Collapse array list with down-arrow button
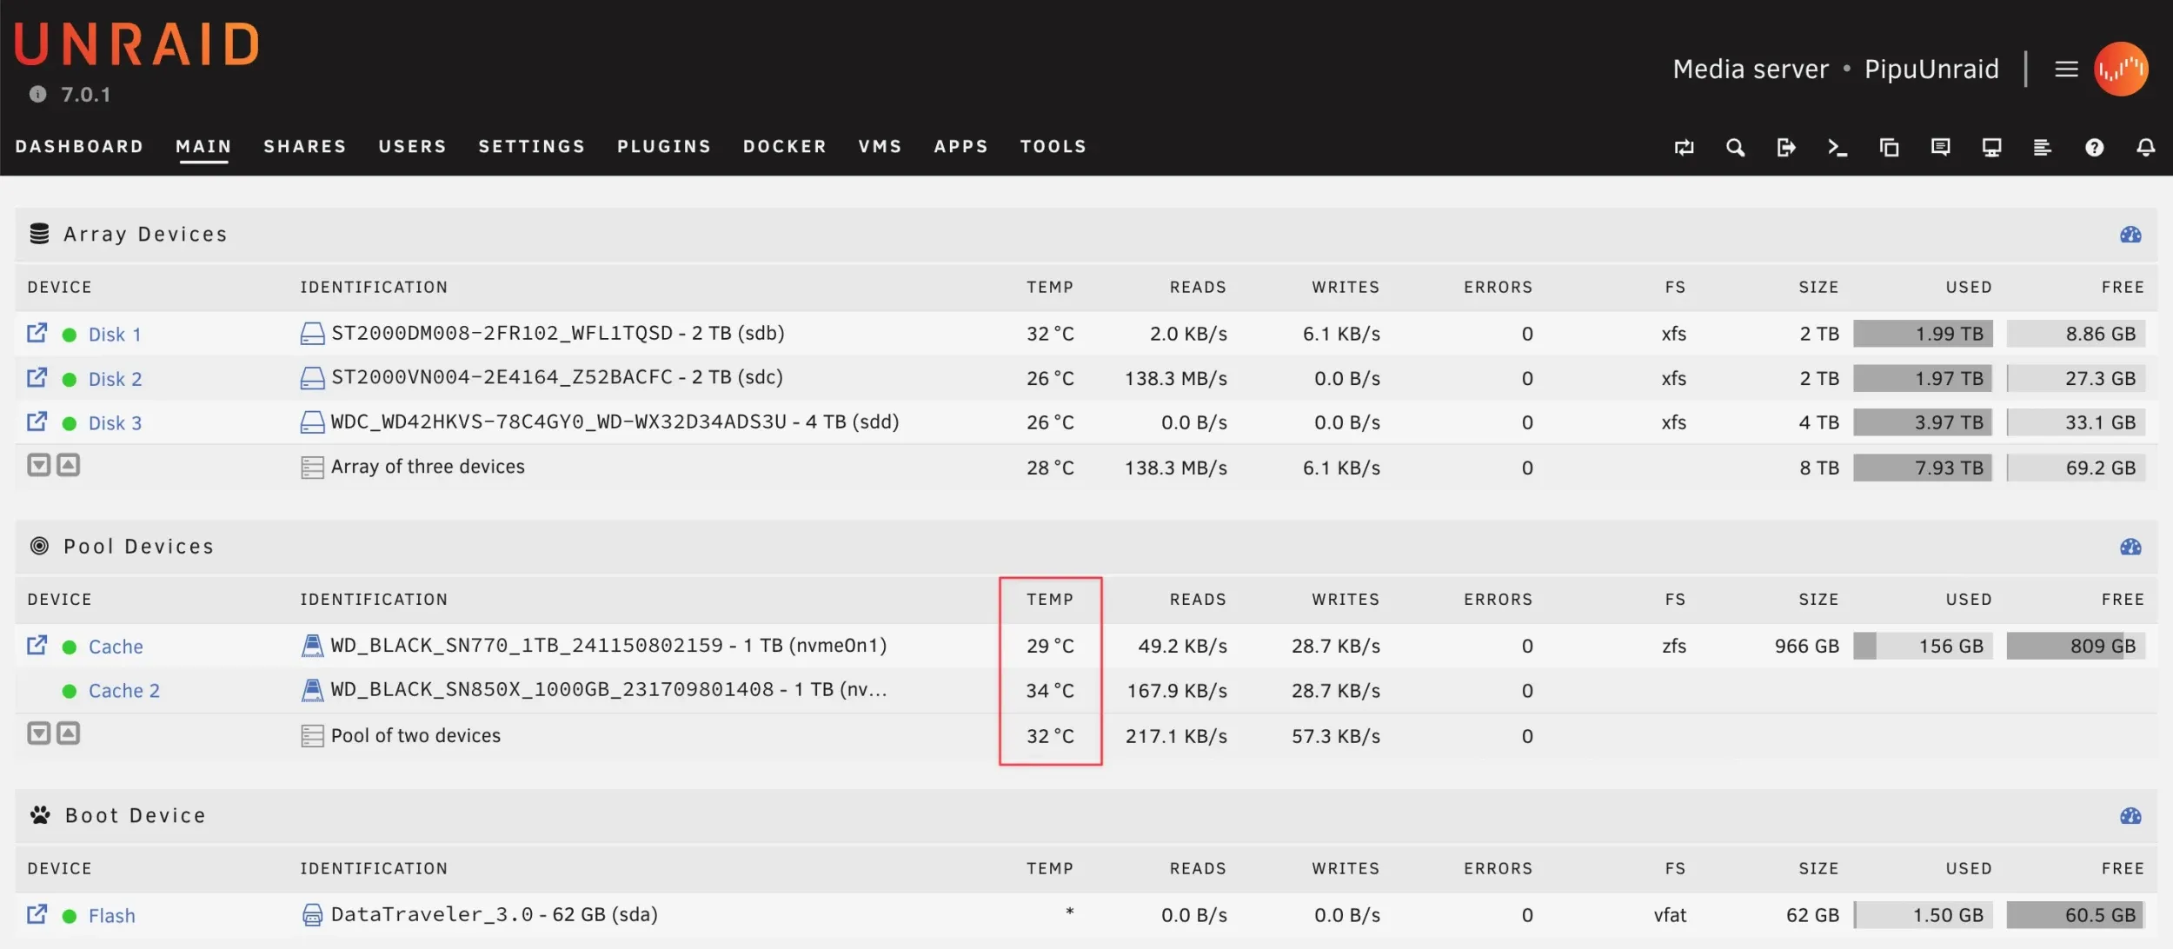The height and width of the screenshot is (949, 2173). pos(39,466)
